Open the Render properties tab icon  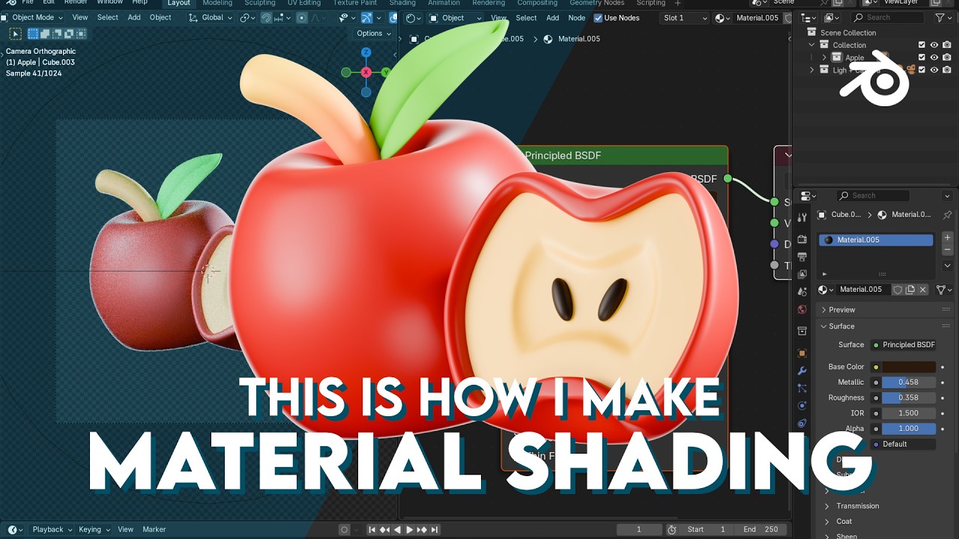(x=802, y=239)
